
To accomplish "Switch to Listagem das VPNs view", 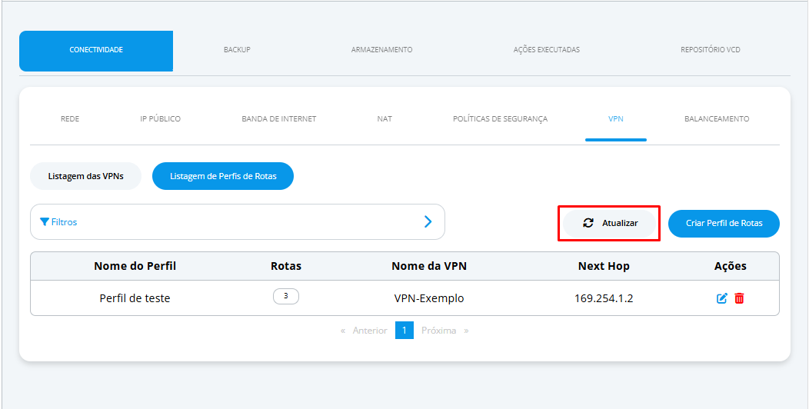I will point(85,176).
